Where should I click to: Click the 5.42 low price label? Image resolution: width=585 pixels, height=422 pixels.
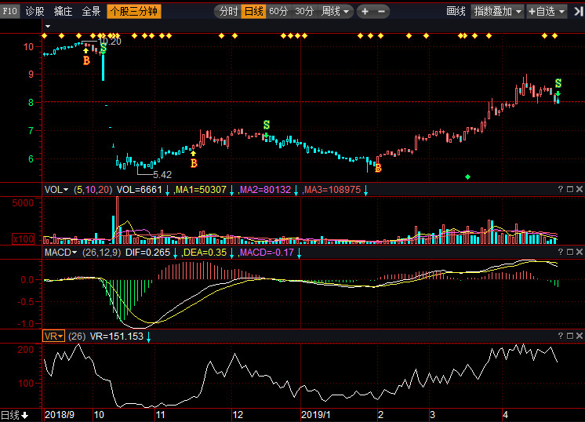pos(162,174)
